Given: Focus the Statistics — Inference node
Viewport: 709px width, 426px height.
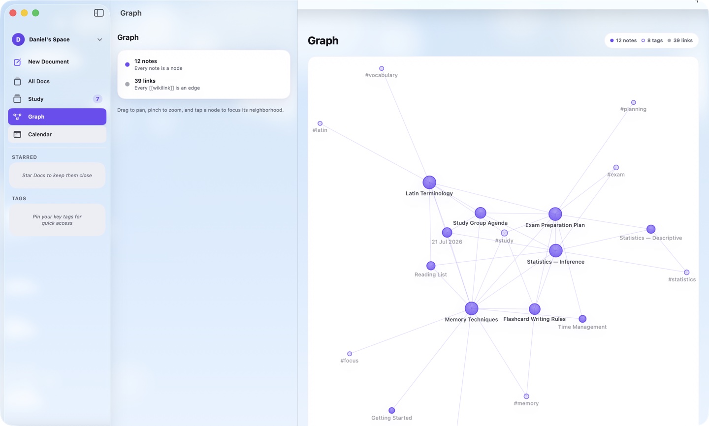Looking at the screenshot, I should click(x=556, y=250).
